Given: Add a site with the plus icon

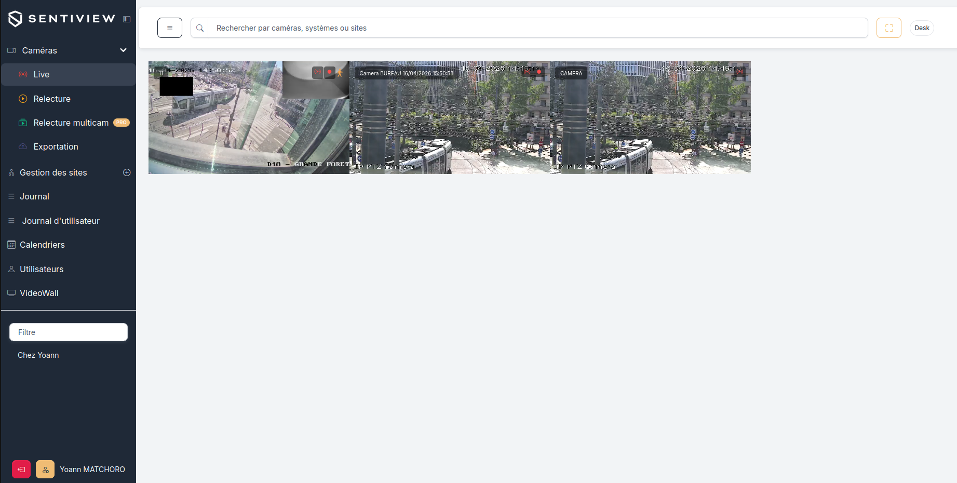Looking at the screenshot, I should [x=127, y=172].
